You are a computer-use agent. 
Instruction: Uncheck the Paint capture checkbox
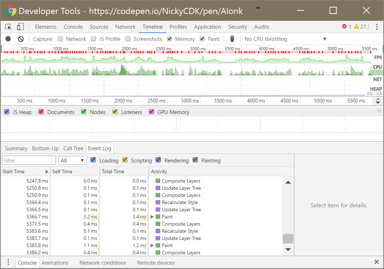[202, 39]
